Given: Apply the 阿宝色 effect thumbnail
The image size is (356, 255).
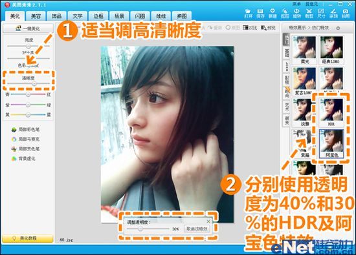Looking at the screenshot, I should pyautogui.click(x=331, y=143).
